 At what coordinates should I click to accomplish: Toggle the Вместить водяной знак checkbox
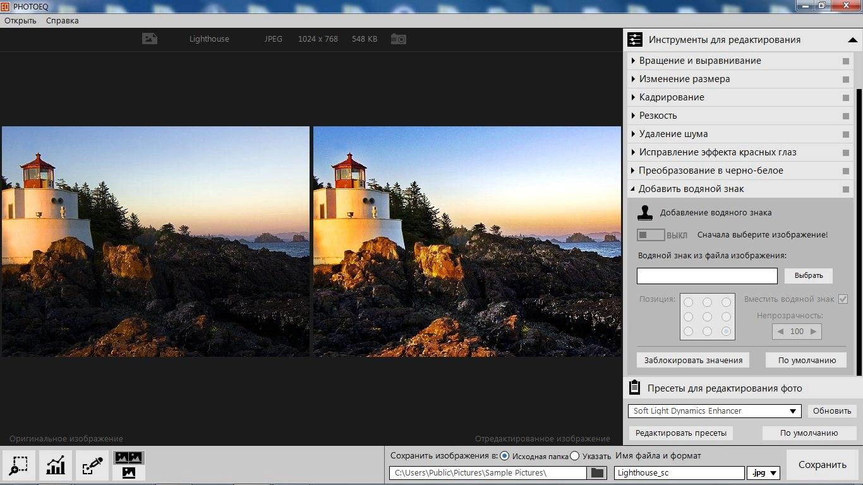click(843, 299)
